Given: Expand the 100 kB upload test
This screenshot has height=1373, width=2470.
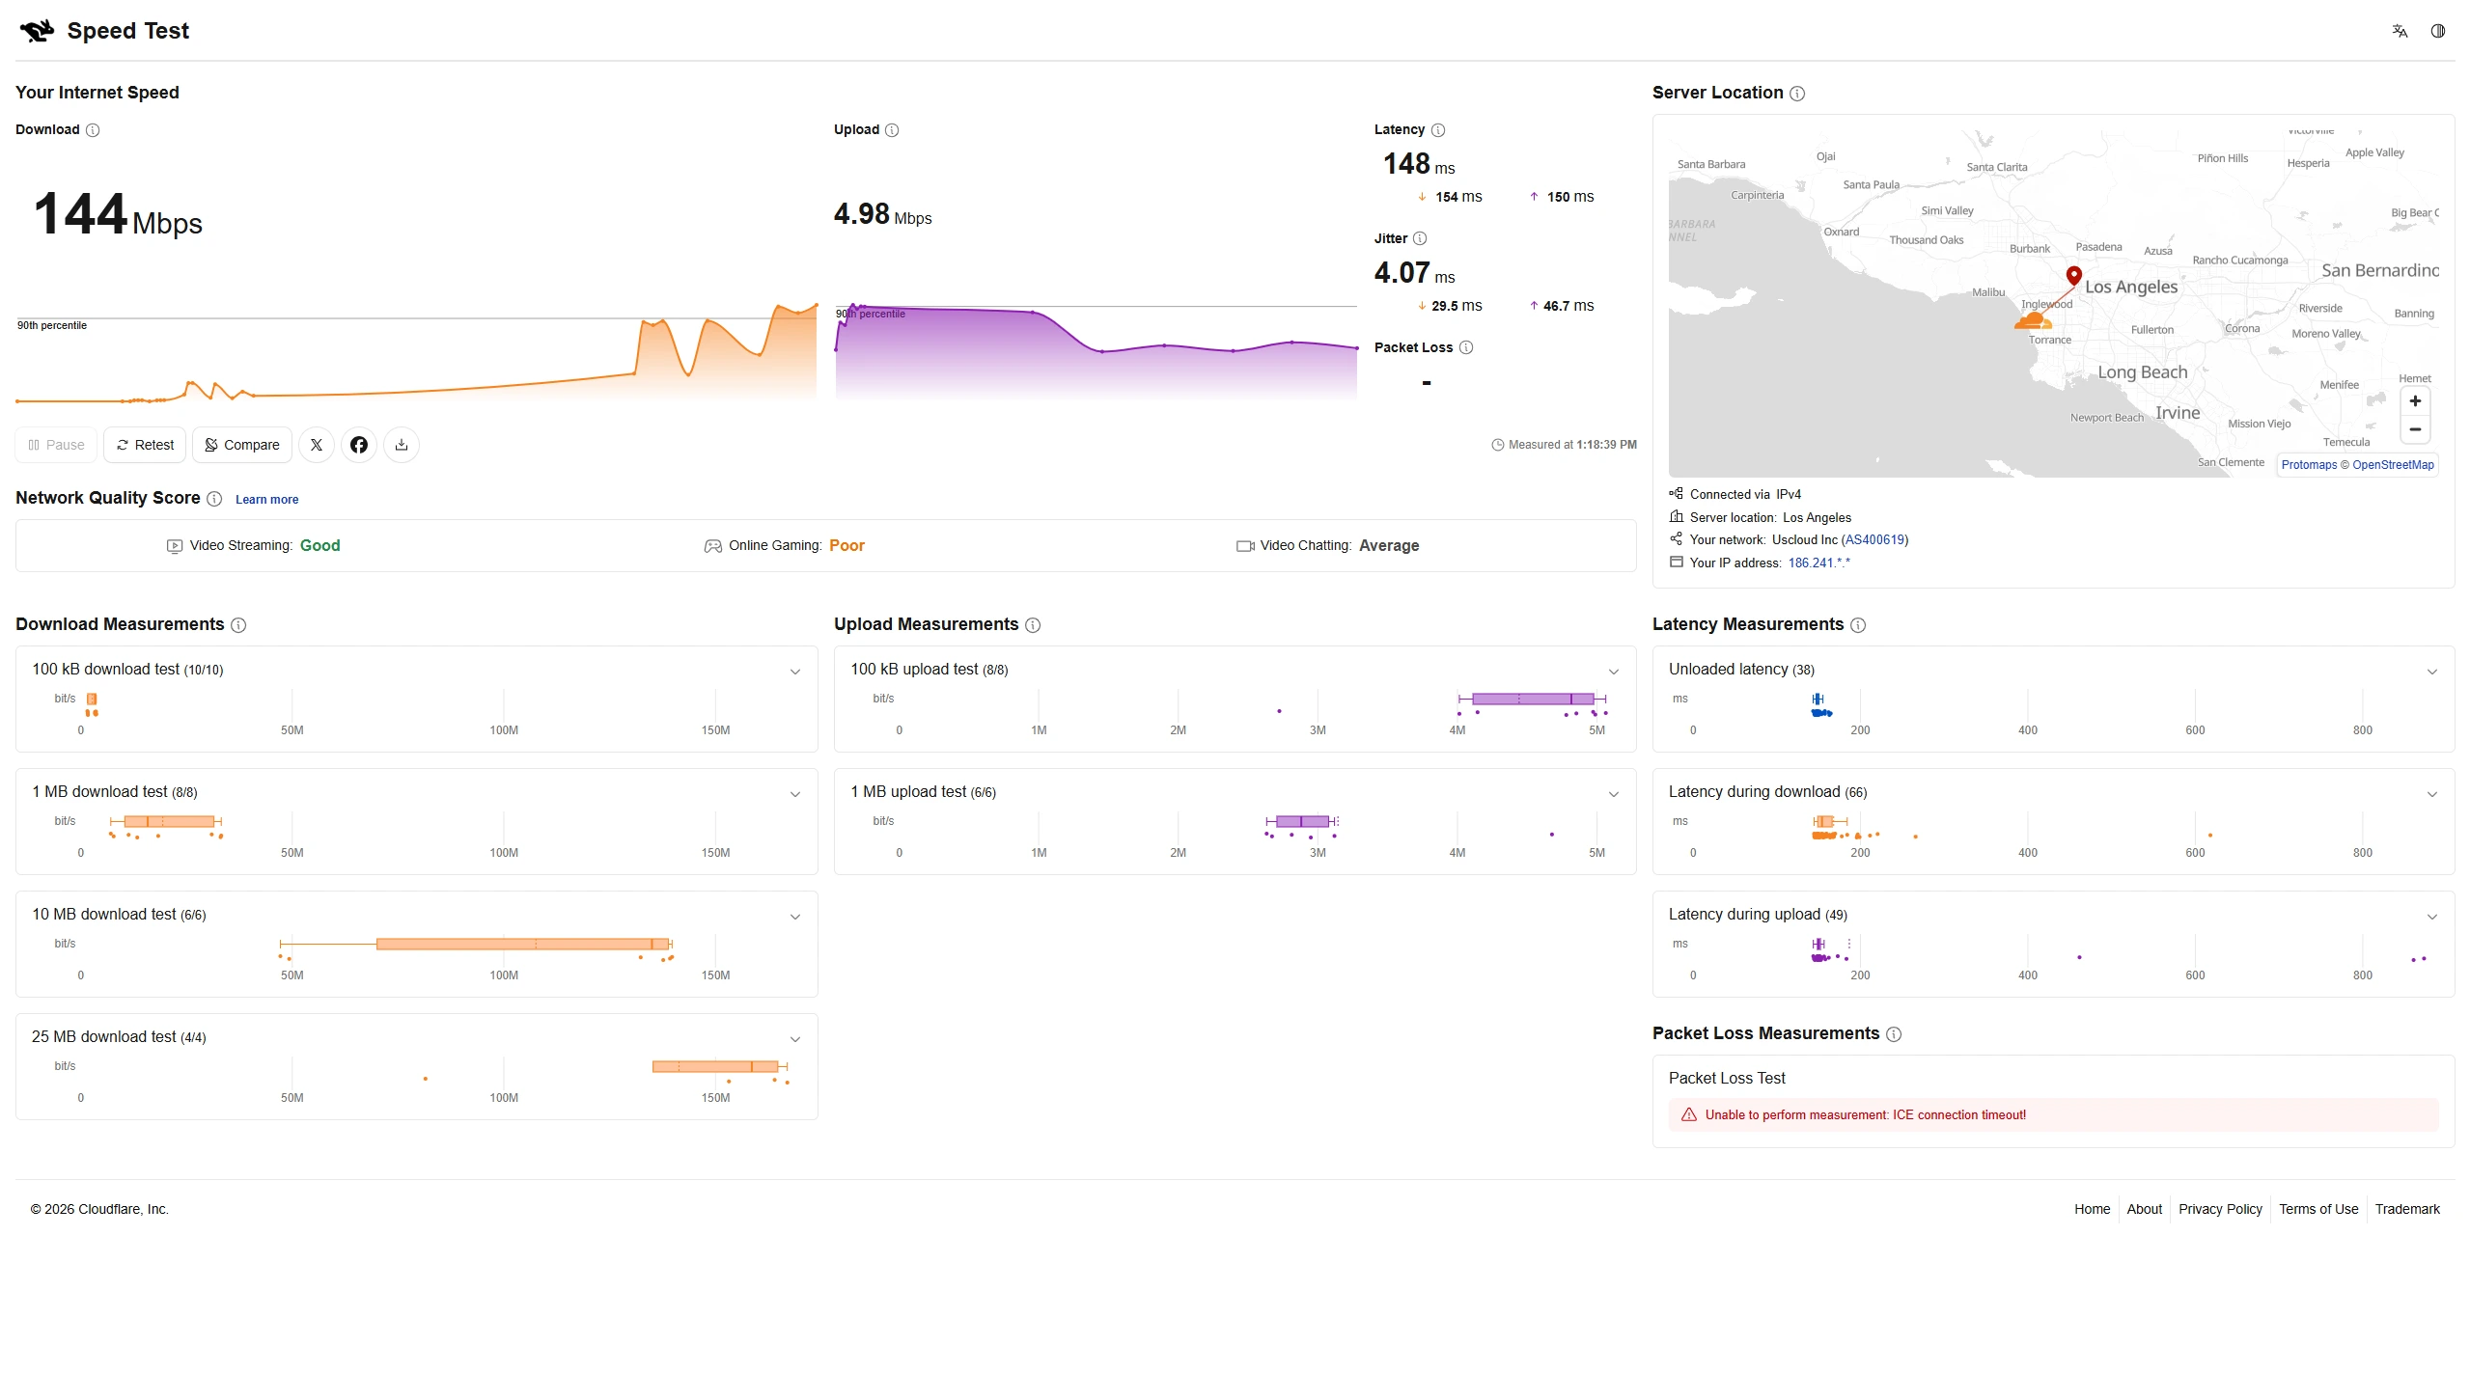Looking at the screenshot, I should pos(1614,672).
